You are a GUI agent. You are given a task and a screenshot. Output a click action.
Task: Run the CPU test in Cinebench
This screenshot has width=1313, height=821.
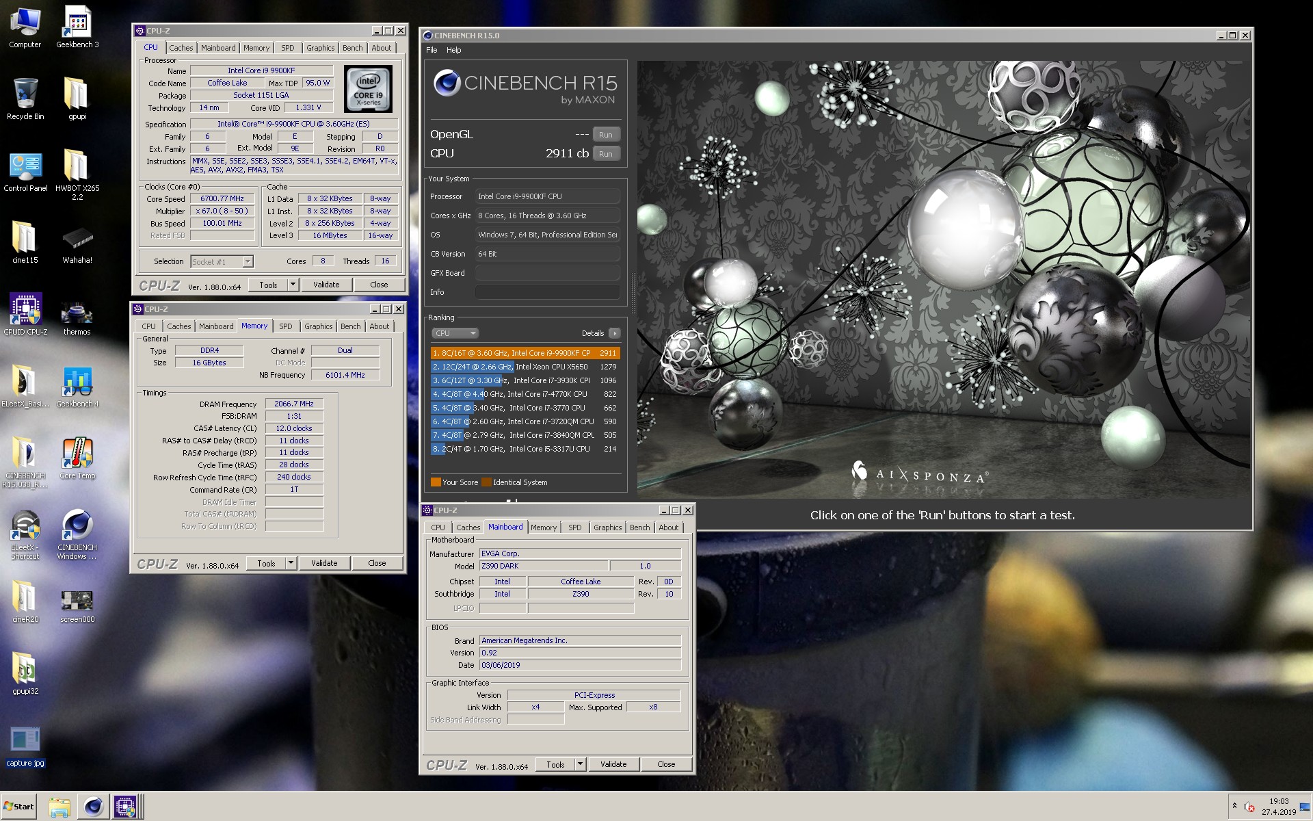[x=606, y=154]
